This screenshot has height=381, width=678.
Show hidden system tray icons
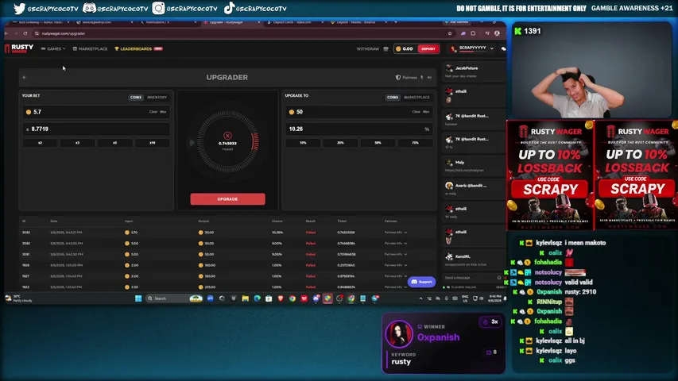(420, 298)
